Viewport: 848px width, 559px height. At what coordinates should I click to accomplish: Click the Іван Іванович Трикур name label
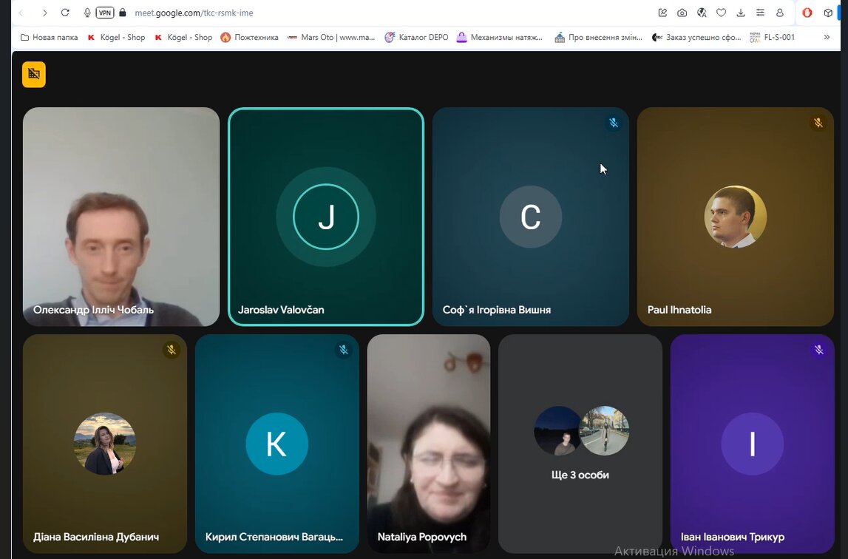tap(732, 537)
